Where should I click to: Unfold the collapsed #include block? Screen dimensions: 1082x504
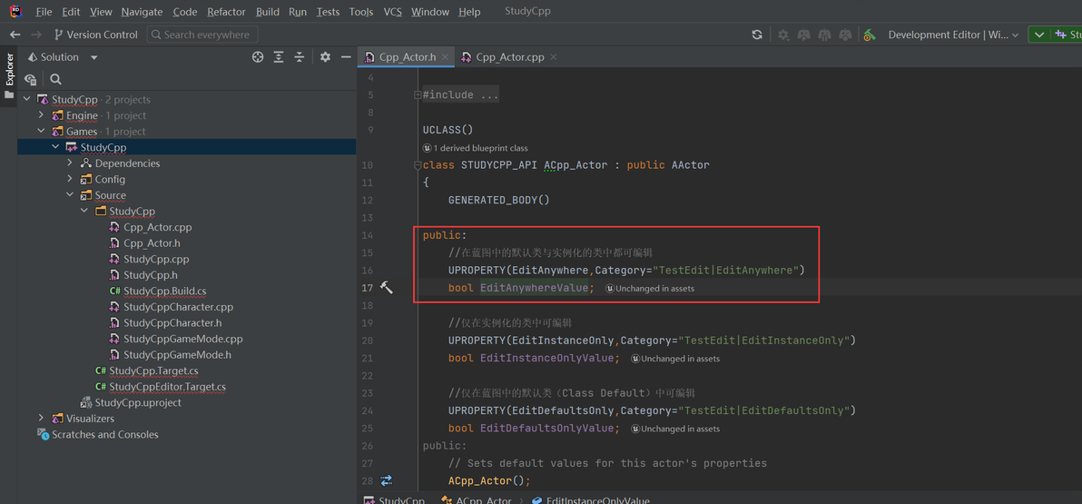(x=418, y=94)
